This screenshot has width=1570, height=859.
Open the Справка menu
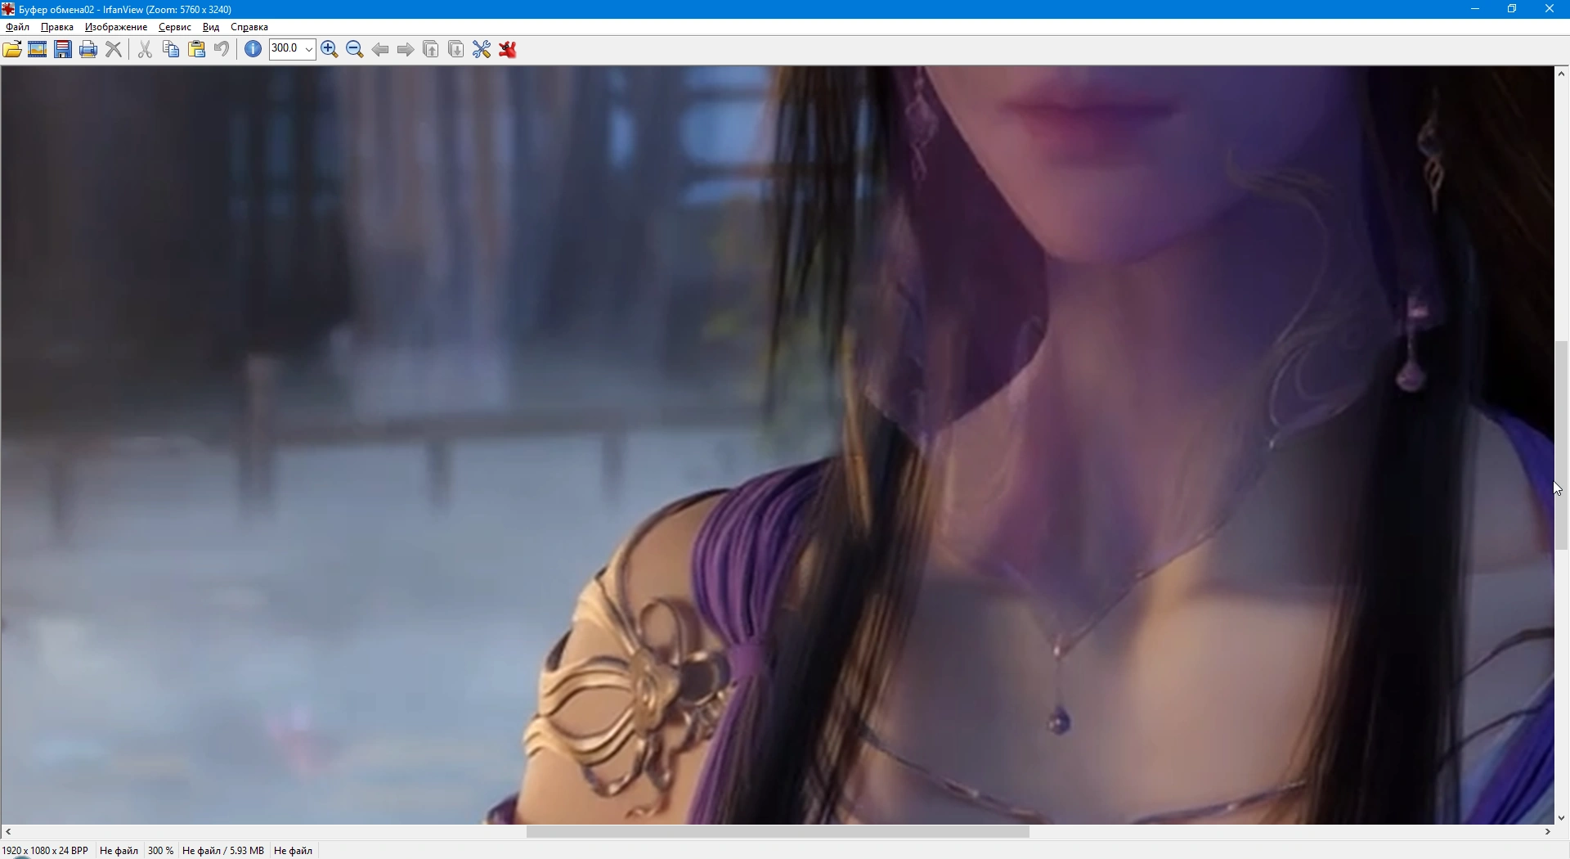[x=249, y=27]
